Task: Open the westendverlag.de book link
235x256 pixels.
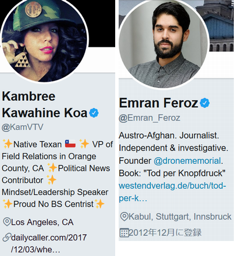Action: pos(172,192)
